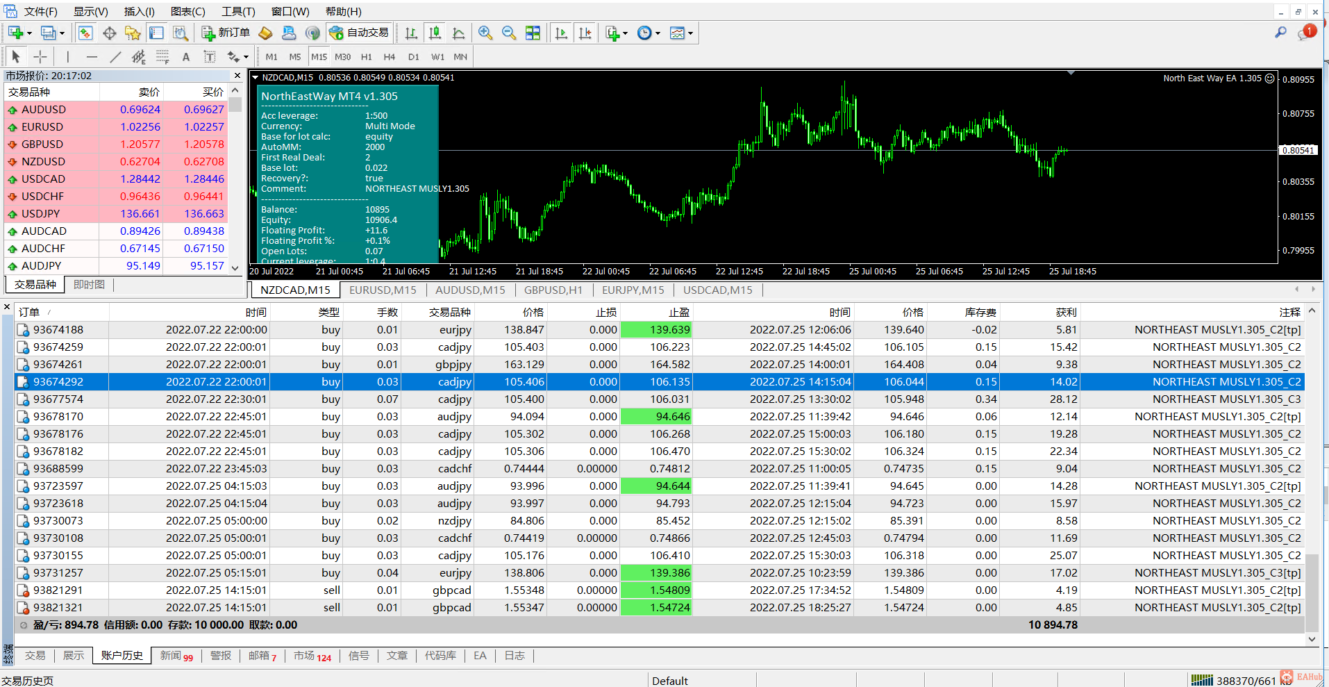Zoom in on the chart
Image resolution: width=1329 pixels, height=687 pixels.
[485, 33]
